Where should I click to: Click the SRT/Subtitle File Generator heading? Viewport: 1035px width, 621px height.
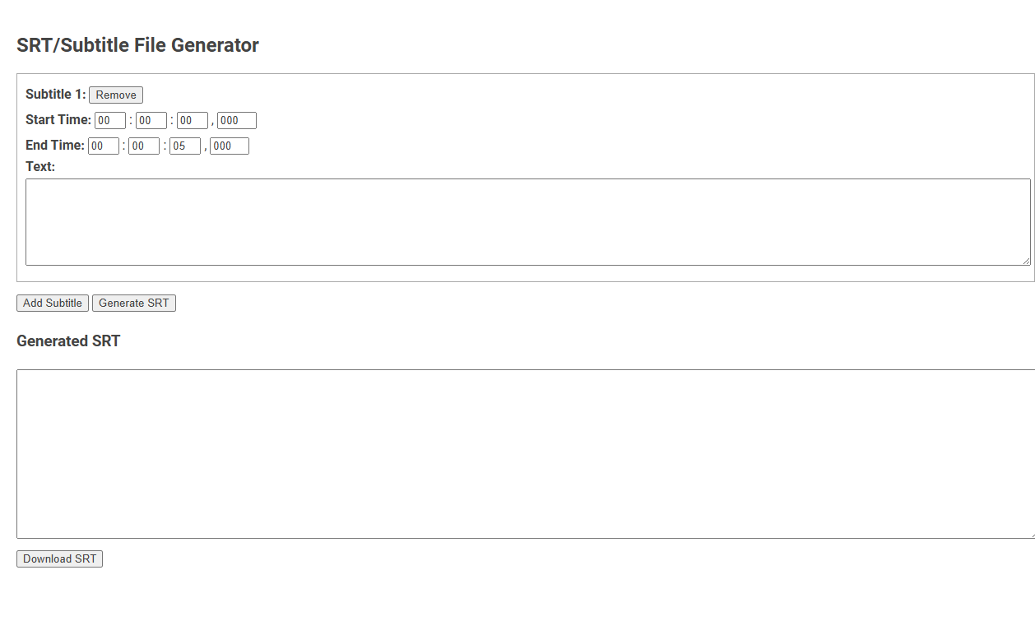[x=137, y=45]
